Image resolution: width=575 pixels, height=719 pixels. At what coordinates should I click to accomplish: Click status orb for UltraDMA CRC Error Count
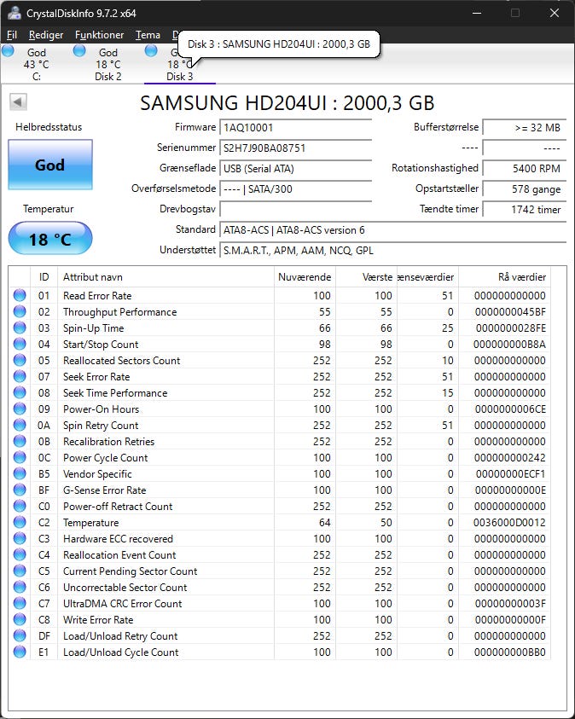(20, 603)
